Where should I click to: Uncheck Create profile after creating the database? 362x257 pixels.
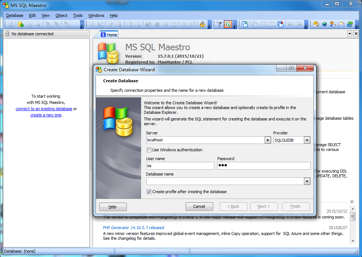pyautogui.click(x=149, y=192)
